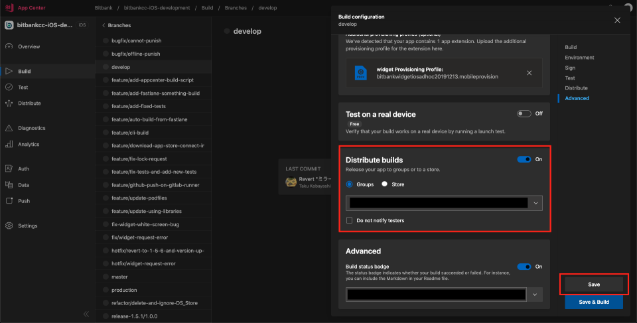637x323 pixels.
Task: Jump to Test section in panel nav
Action: click(x=569, y=78)
